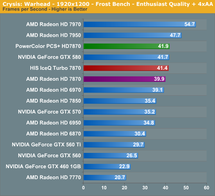This screenshot has width=215, height=196.
Task: Click the 41.9 value on the green bar
Action: [163, 46]
